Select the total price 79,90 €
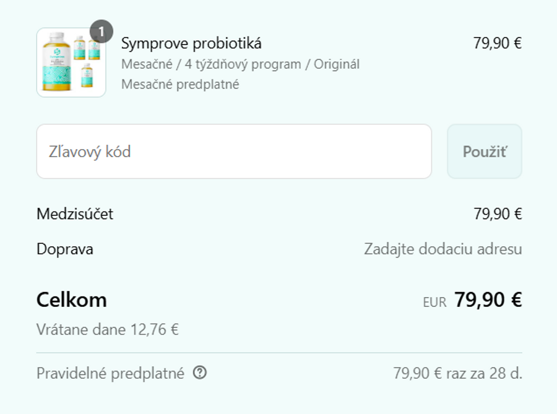This screenshot has height=414, width=557. click(x=488, y=300)
